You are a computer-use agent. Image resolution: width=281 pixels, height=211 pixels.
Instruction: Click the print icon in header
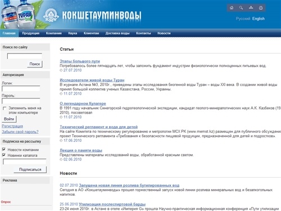[x=261, y=8]
